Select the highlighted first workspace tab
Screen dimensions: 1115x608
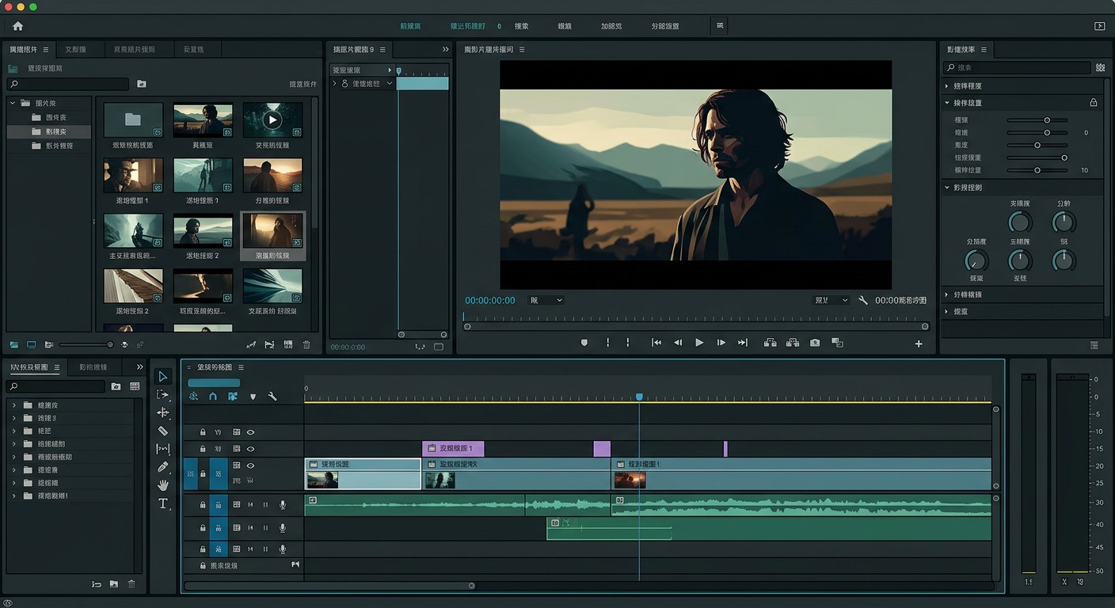[x=410, y=26]
